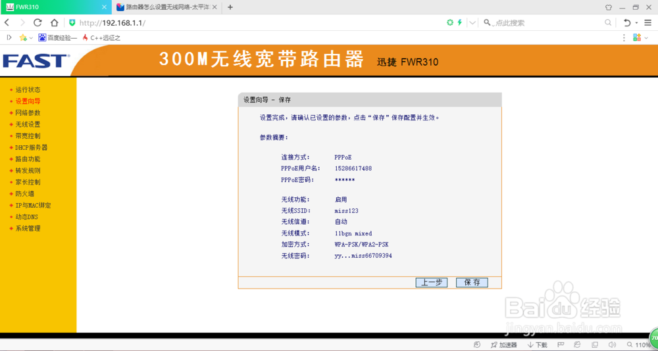Expand IP与MAC绑定 in the sidebar

click(x=33, y=206)
